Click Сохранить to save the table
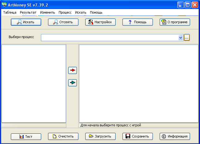Screen dimensions: 200x144 point(137,136)
